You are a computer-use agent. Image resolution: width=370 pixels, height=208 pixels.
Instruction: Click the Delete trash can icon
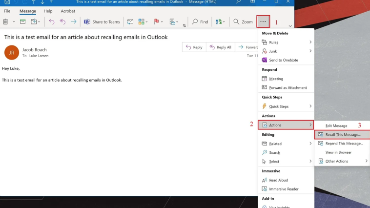(x=5, y=21)
